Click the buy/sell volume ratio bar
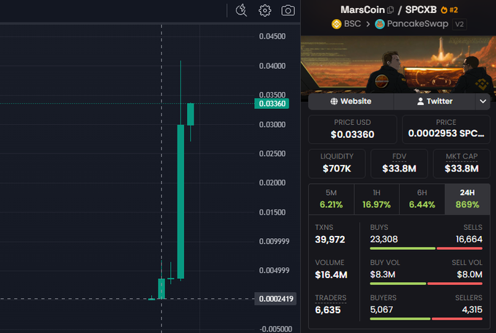 point(426,283)
